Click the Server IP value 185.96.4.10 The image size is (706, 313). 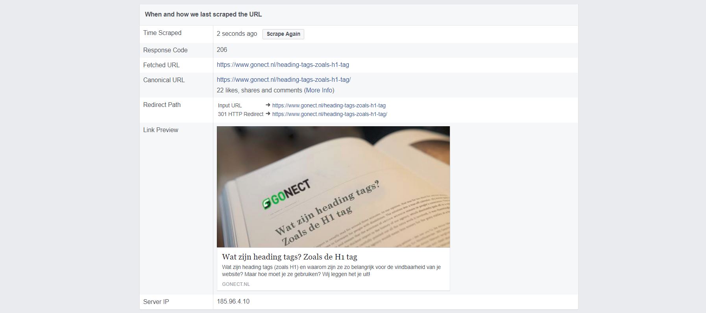tap(233, 302)
